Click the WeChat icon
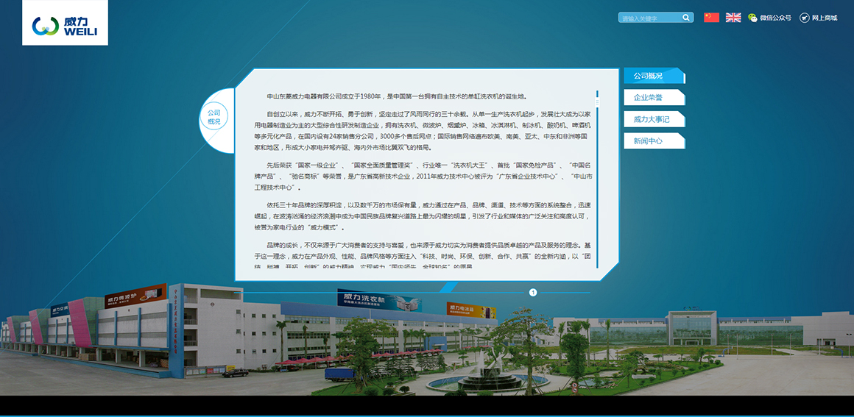The image size is (854, 417). pos(752,18)
